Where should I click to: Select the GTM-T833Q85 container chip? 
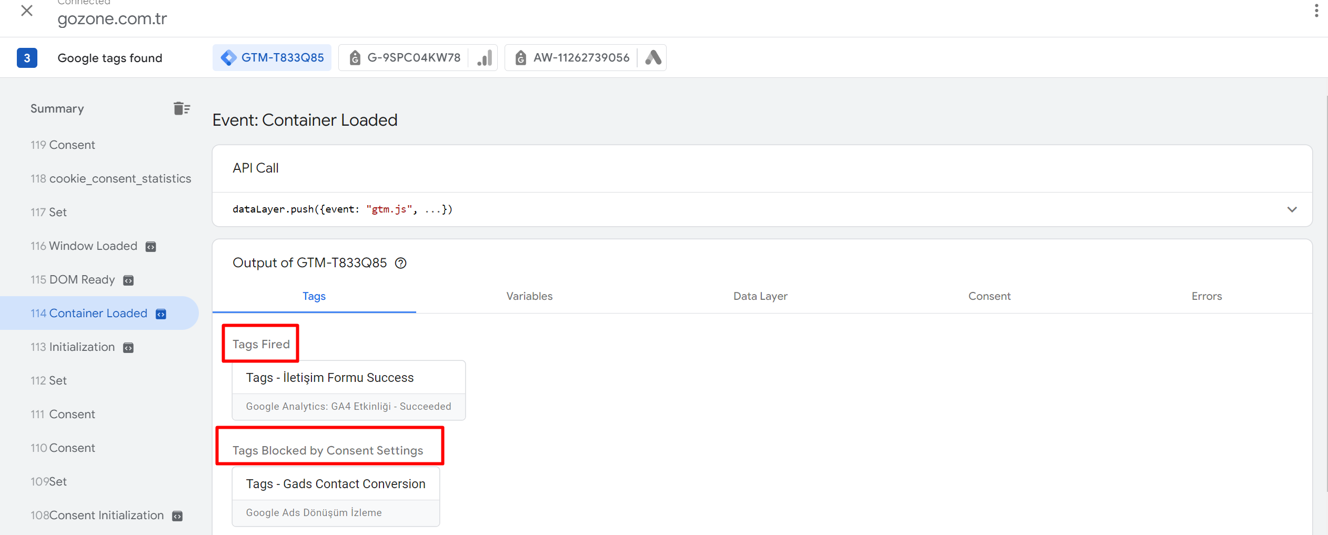coord(273,58)
